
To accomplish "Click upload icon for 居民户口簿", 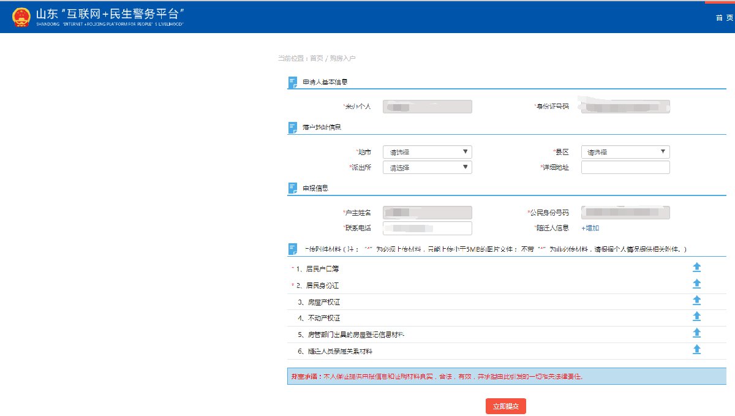I will 696,267.
